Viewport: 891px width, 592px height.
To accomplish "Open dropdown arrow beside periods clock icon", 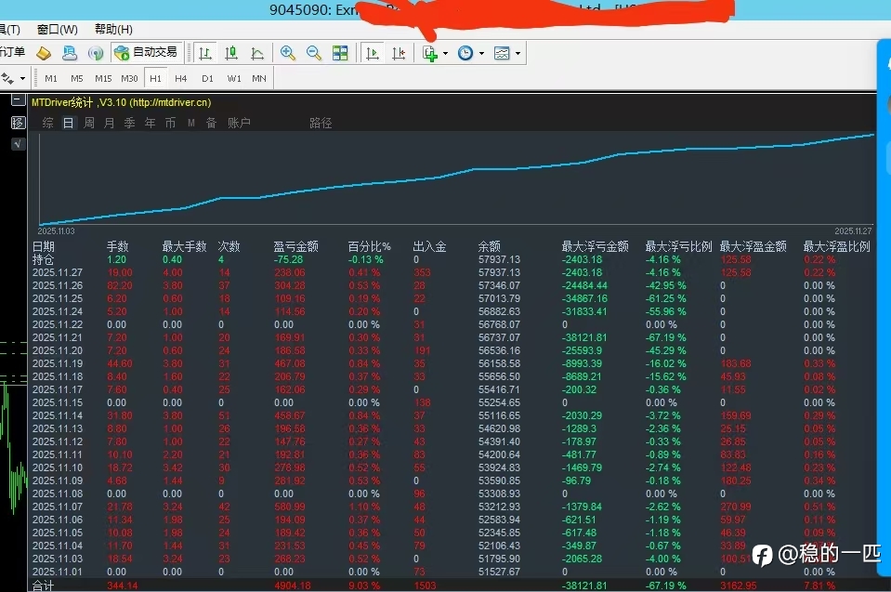I will pyautogui.click(x=481, y=53).
